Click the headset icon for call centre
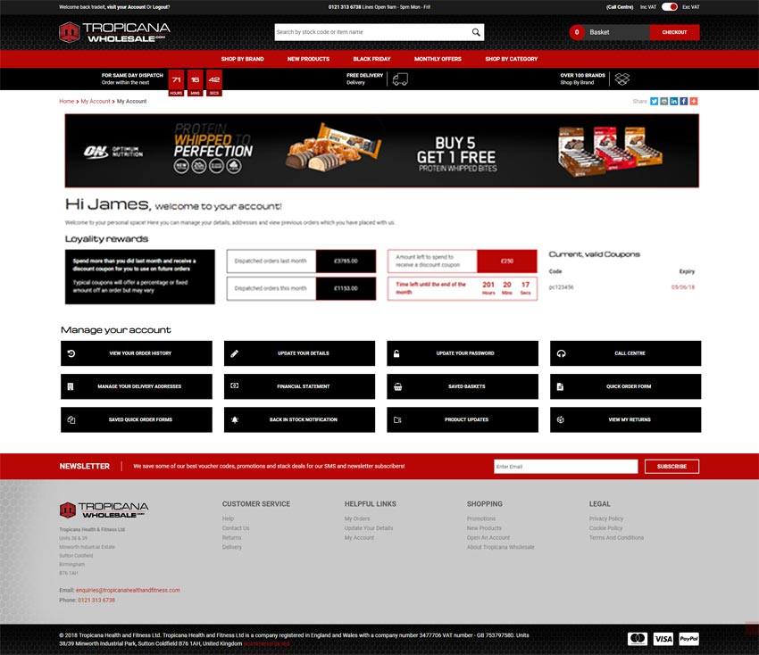Screen dimensions: 759x655 (x=561, y=353)
